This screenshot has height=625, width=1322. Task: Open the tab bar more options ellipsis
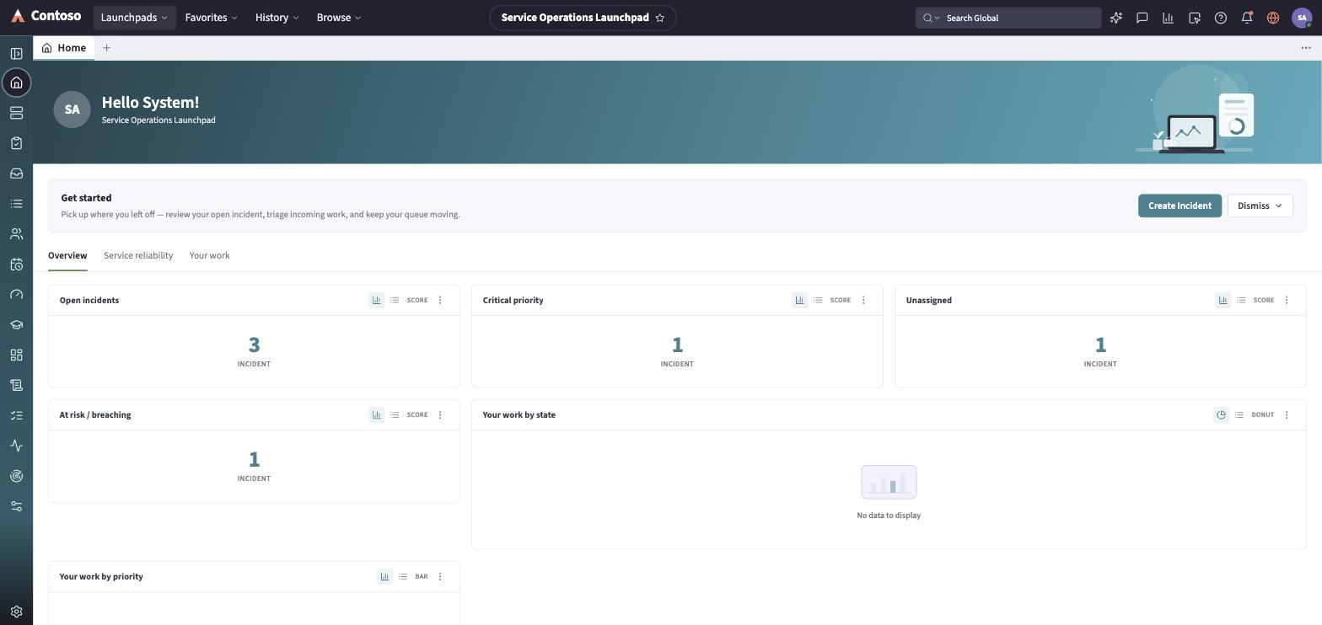pos(1306,48)
